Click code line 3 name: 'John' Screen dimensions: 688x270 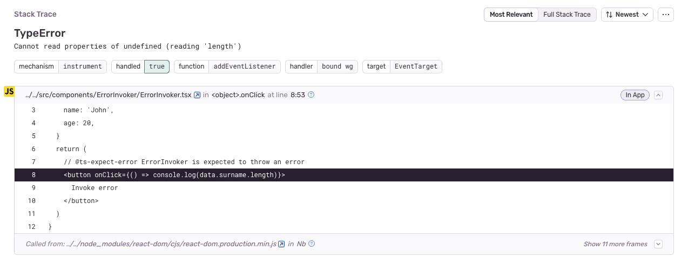[89, 110]
